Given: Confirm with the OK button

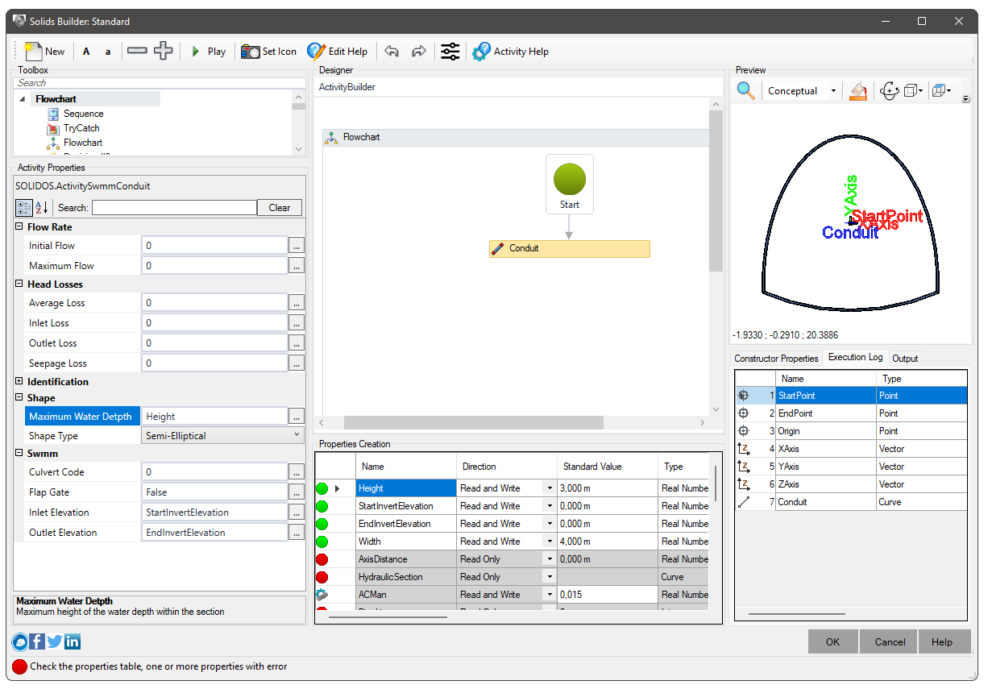Looking at the screenshot, I should [833, 642].
